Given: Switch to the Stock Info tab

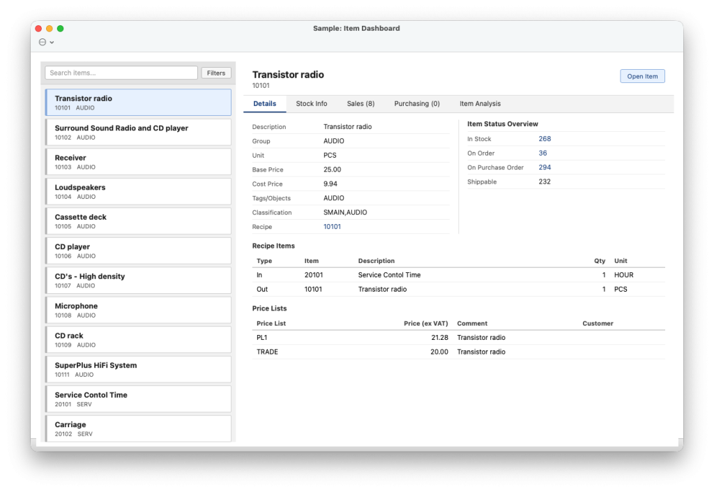Looking at the screenshot, I should pyautogui.click(x=312, y=104).
